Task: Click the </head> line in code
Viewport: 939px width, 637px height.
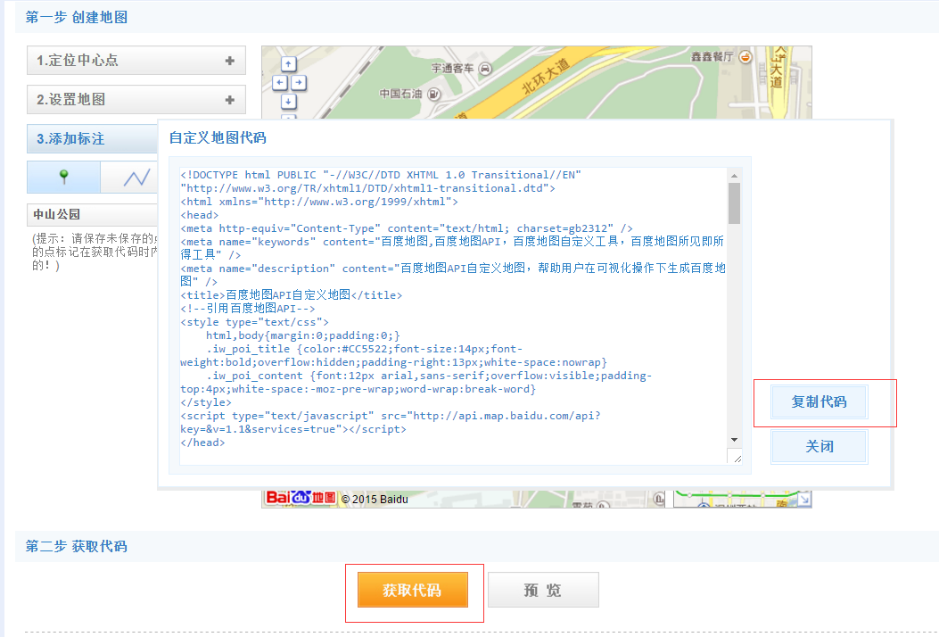Action: coord(202,443)
